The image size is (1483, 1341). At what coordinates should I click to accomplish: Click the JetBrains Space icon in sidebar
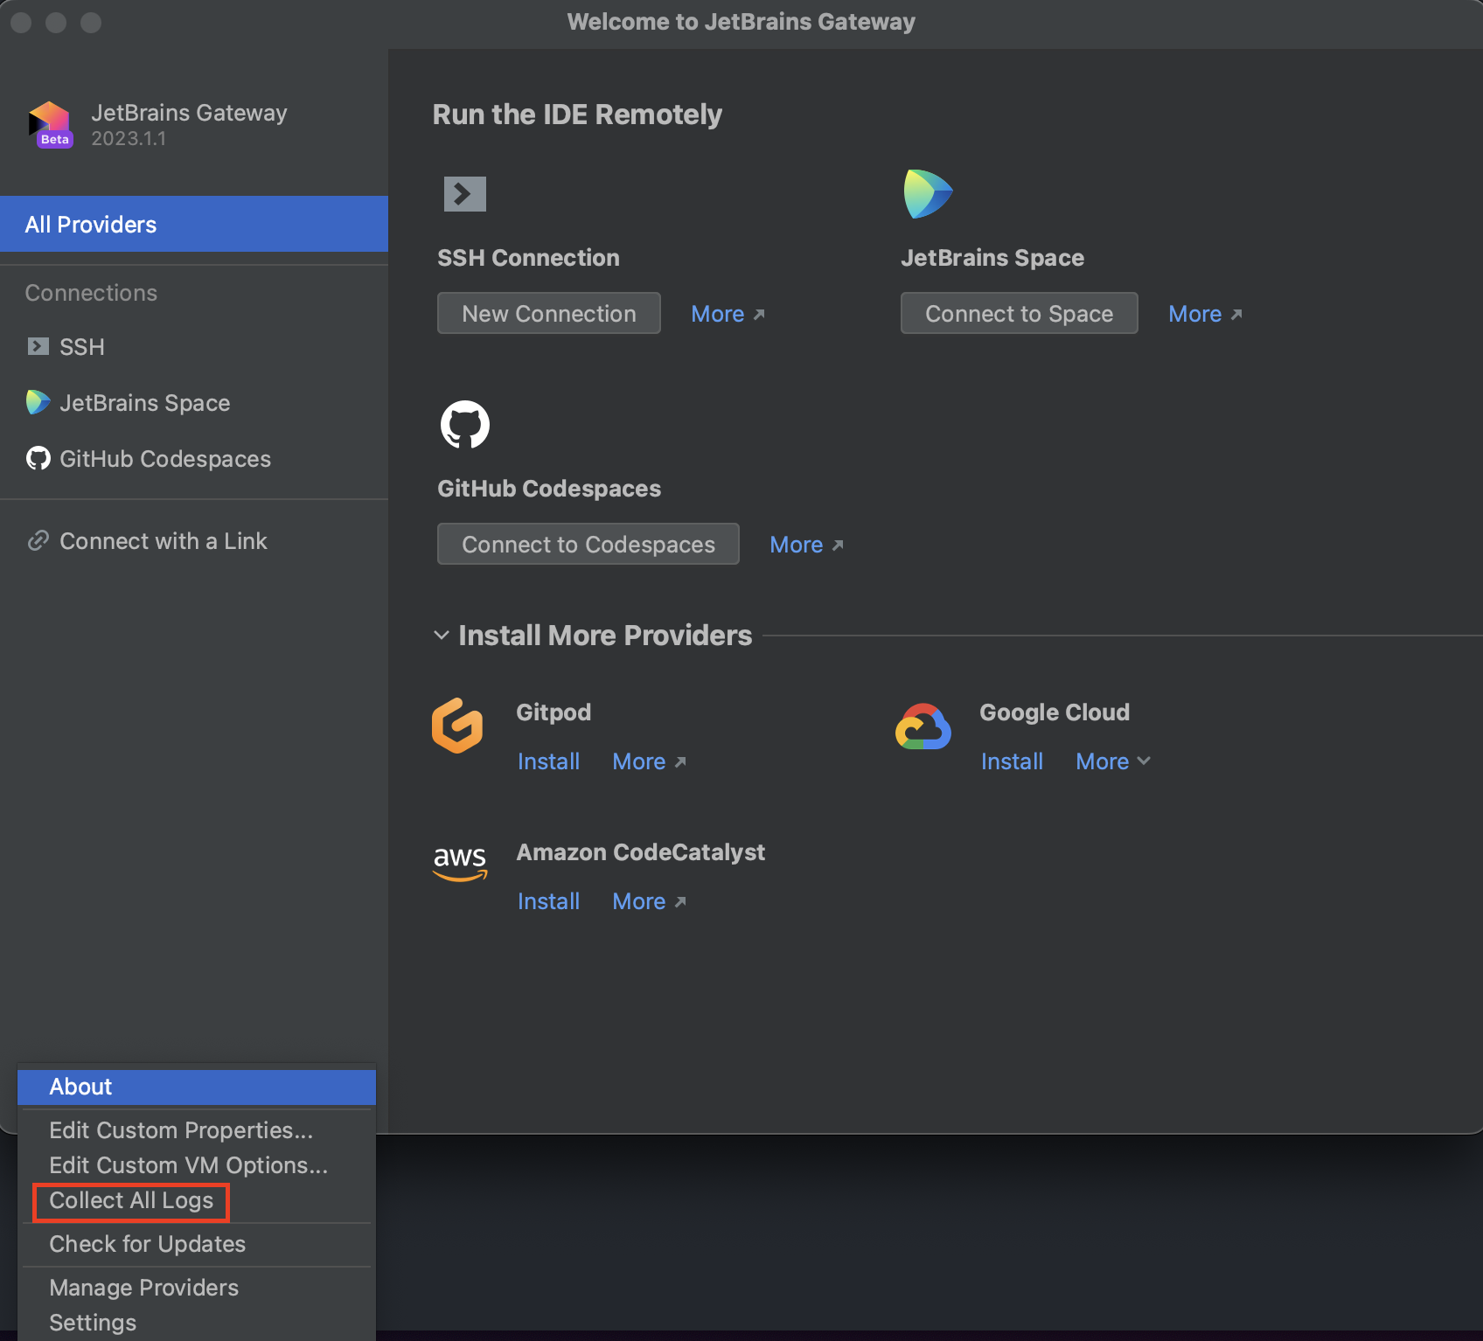coord(38,402)
